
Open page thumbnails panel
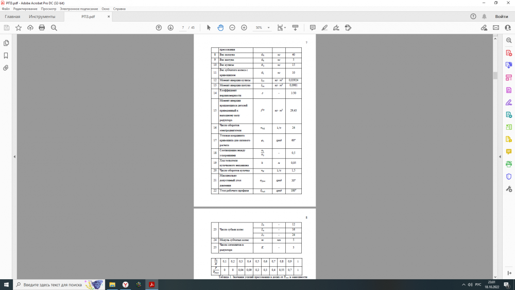point(6,43)
